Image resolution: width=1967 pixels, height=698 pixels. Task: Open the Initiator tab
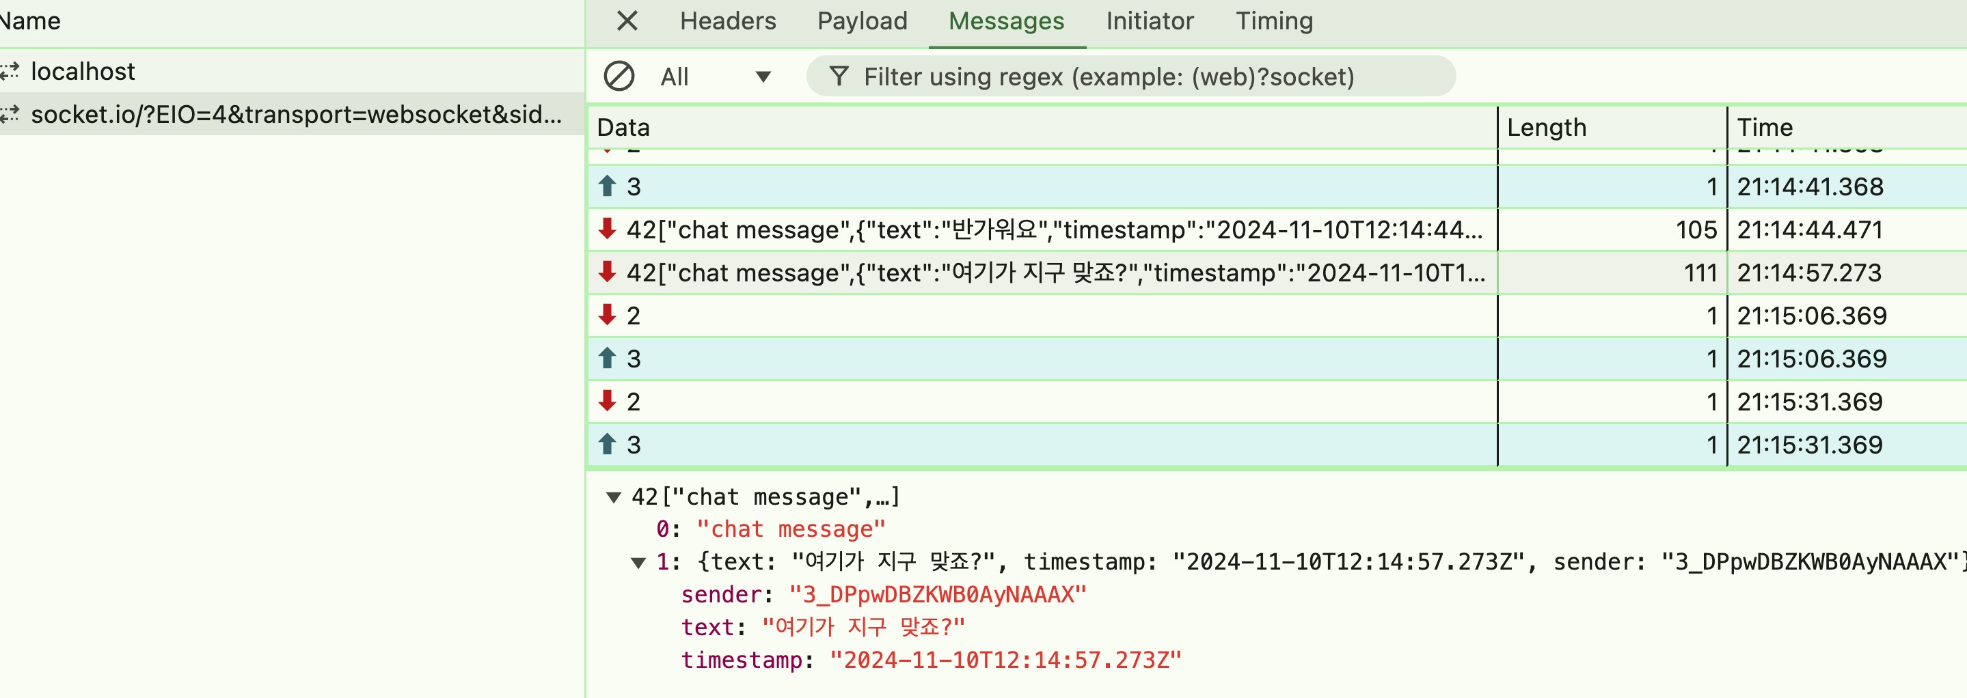[x=1149, y=20]
